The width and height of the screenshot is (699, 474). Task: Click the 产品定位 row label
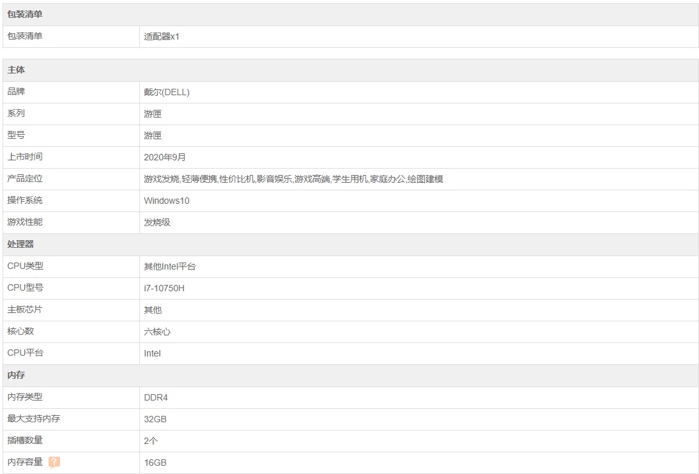coord(25,179)
